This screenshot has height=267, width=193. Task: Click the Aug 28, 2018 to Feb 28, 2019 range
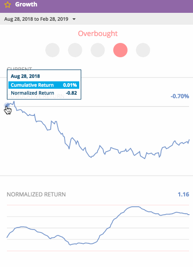36,19
